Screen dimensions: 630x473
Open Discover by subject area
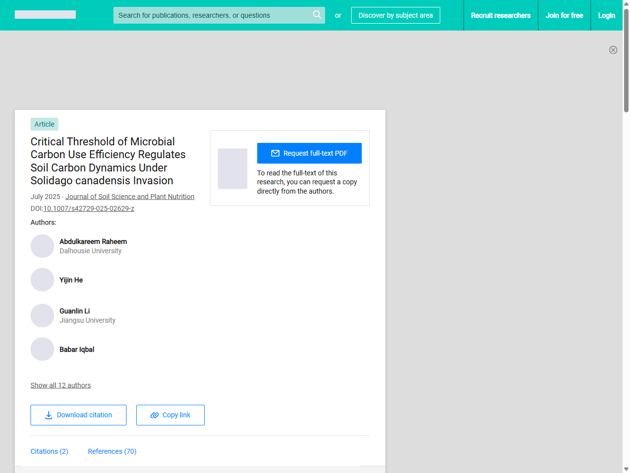396,15
